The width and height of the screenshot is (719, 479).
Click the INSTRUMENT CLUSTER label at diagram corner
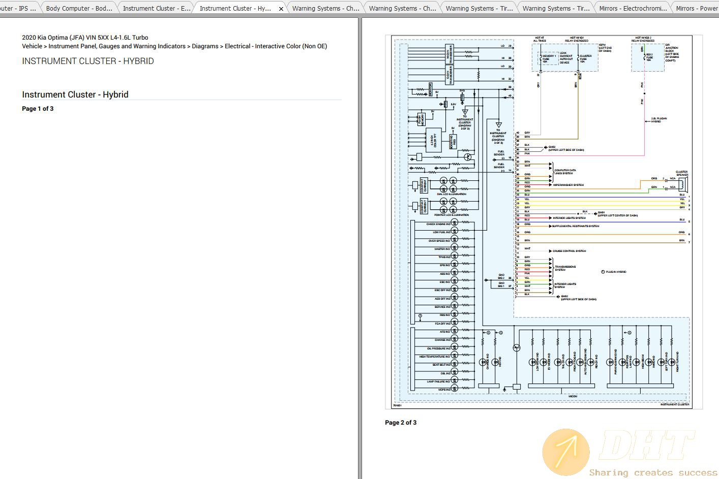pyautogui.click(x=675, y=404)
